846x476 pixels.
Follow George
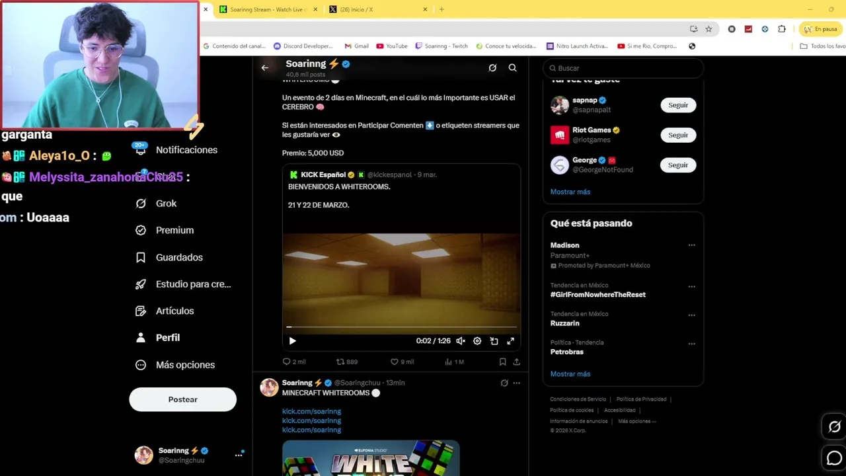coord(678,165)
